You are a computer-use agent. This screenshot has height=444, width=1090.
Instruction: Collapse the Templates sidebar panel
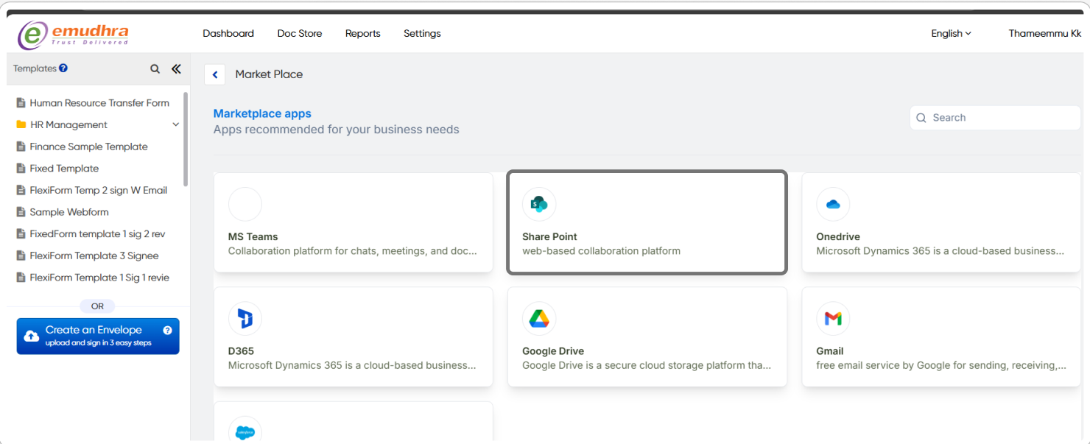click(176, 68)
